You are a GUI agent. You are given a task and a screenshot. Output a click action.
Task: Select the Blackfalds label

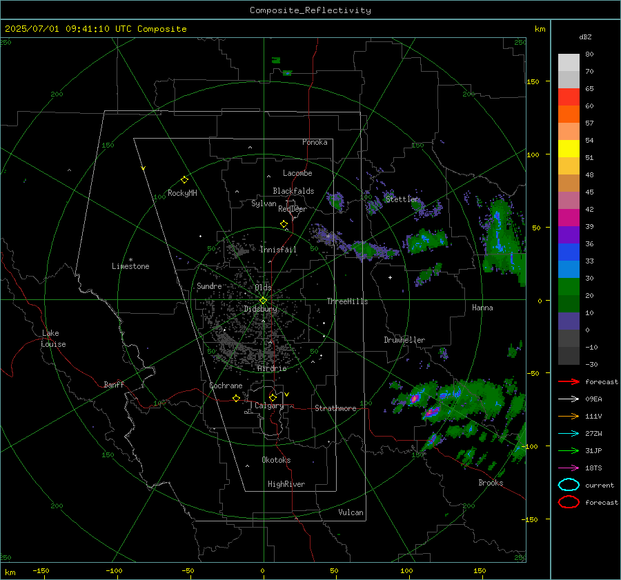(x=293, y=191)
